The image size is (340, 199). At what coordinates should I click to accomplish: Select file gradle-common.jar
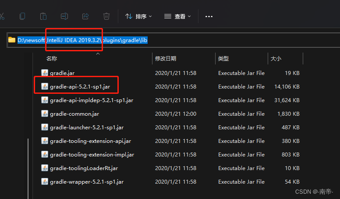pyautogui.click(x=74, y=114)
